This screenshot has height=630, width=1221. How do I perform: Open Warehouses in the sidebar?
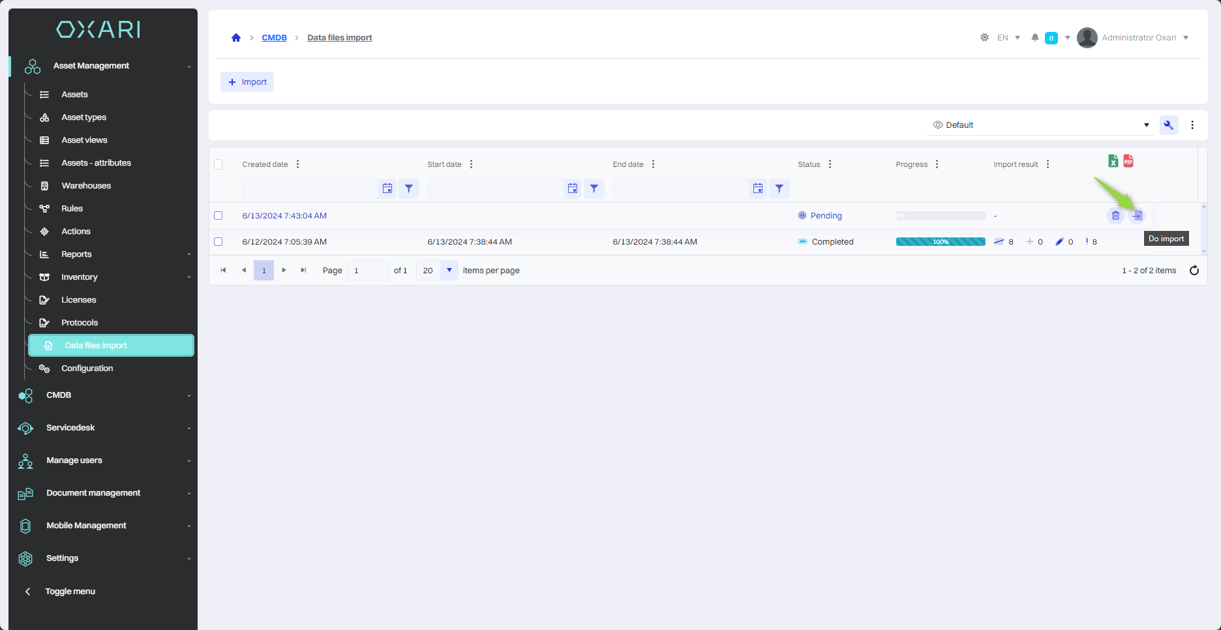86,186
